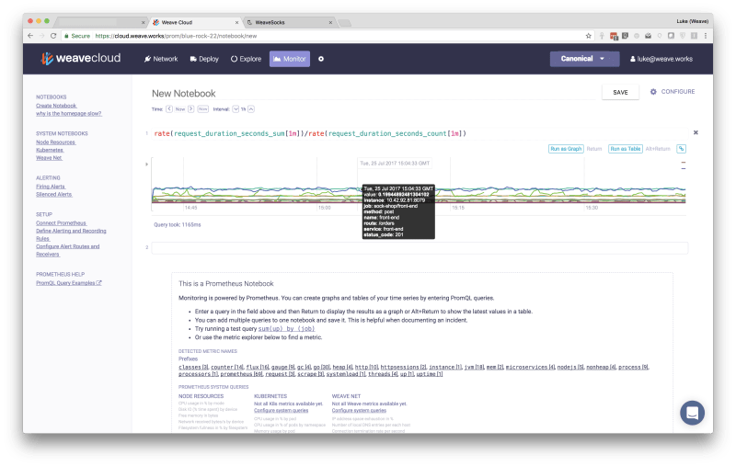Click the circle settings icon after Monitor
736x466 pixels.
pyautogui.click(x=321, y=59)
